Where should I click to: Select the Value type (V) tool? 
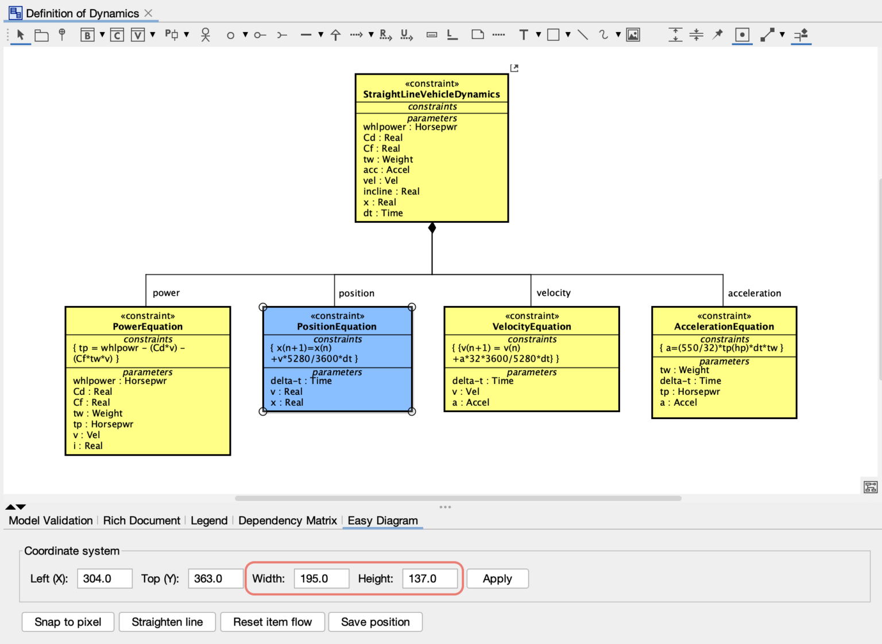[138, 34]
